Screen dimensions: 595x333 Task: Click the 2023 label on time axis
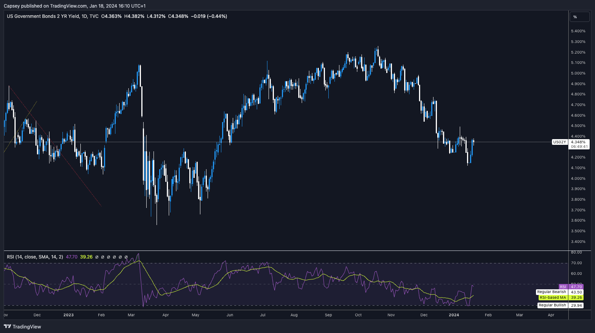(69, 315)
